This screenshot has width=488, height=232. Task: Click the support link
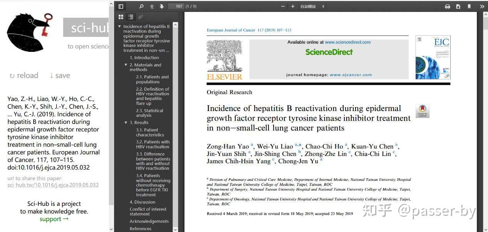54,219
